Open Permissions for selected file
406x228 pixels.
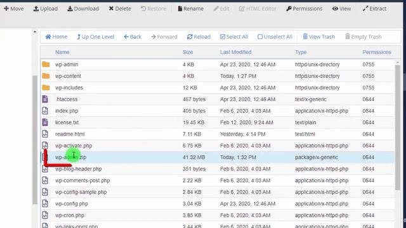click(x=304, y=9)
